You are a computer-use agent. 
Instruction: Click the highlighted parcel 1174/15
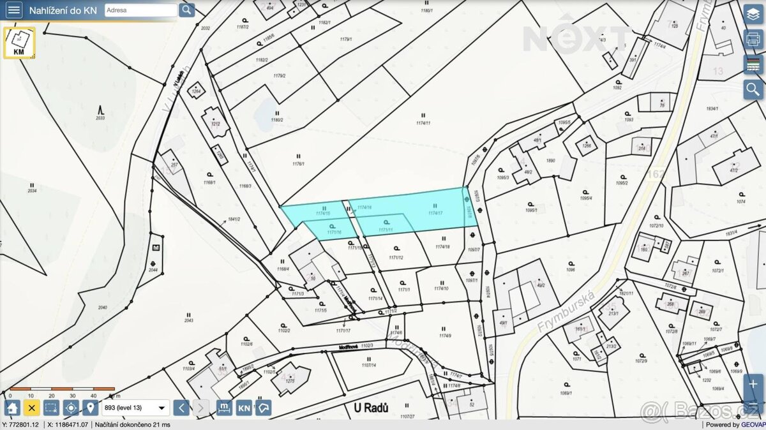tap(324, 212)
